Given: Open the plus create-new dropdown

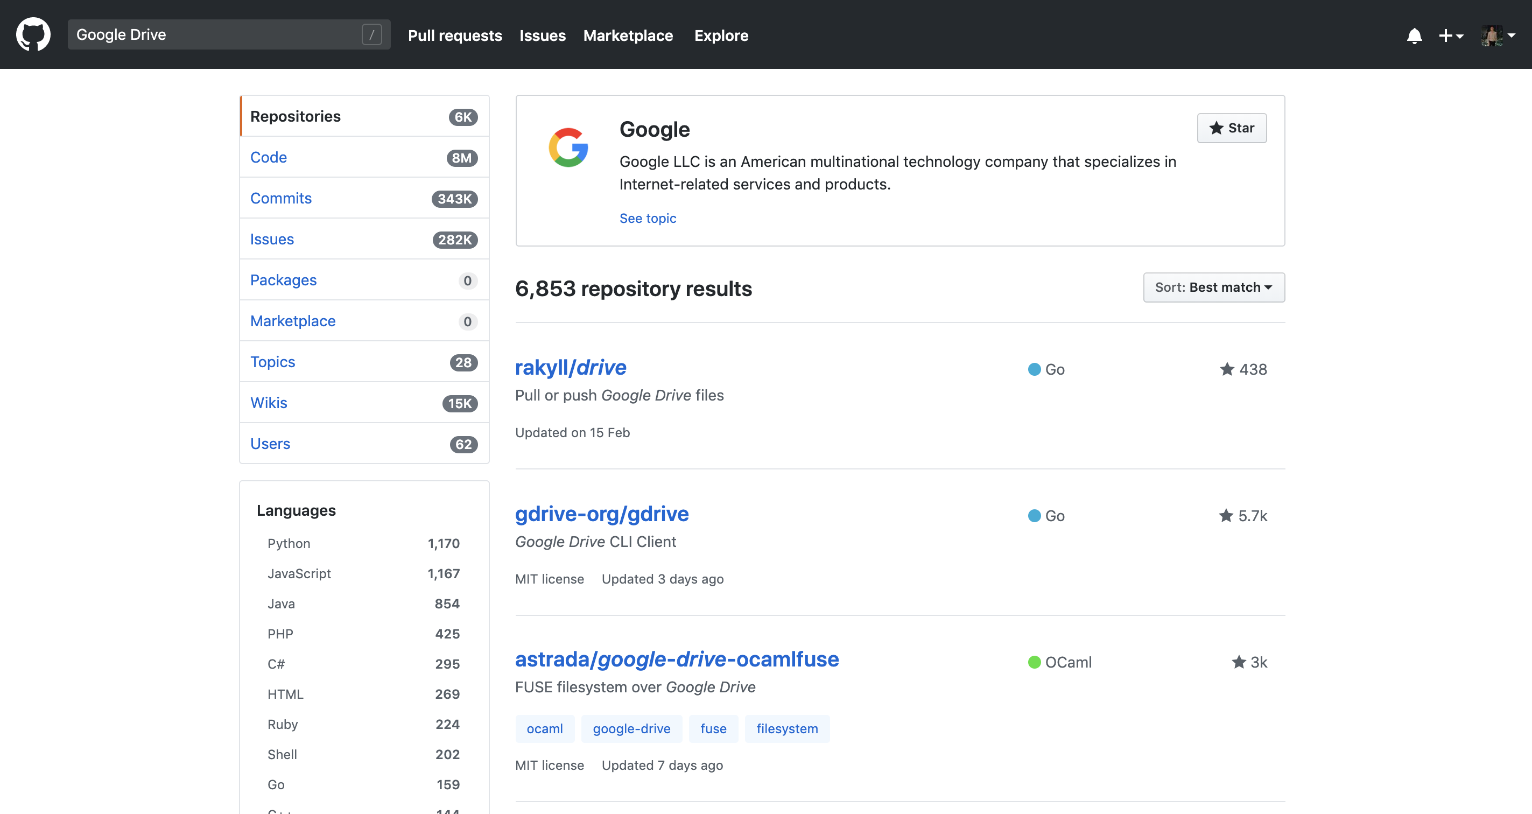Looking at the screenshot, I should point(1451,36).
